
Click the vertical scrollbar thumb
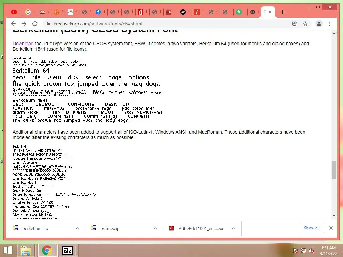click(334, 169)
